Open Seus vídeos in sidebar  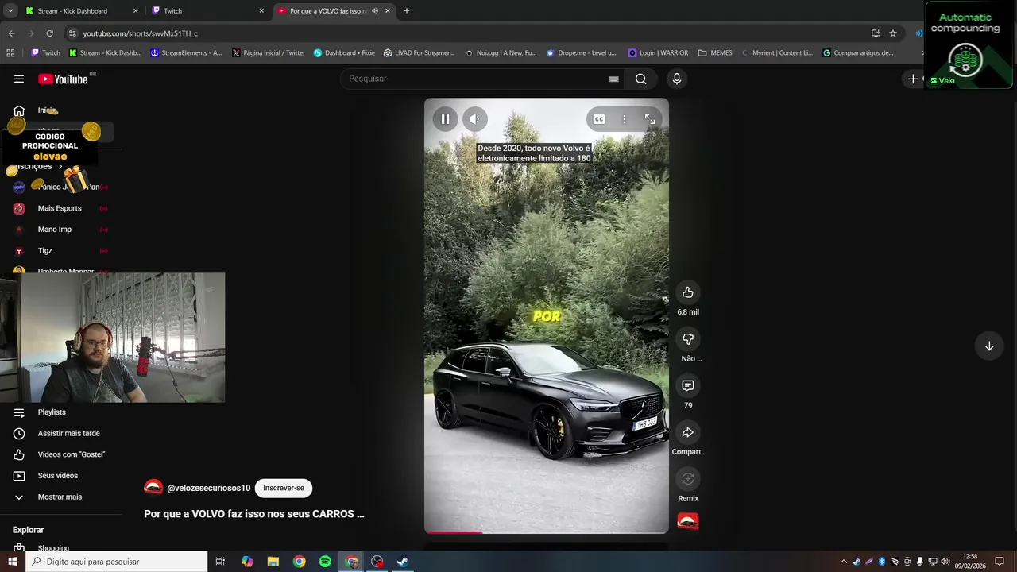pyautogui.click(x=57, y=476)
